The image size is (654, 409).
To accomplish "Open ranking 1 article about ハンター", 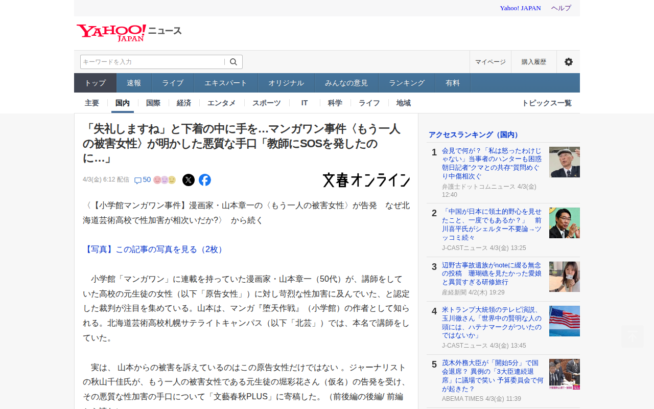I will pyautogui.click(x=493, y=164).
